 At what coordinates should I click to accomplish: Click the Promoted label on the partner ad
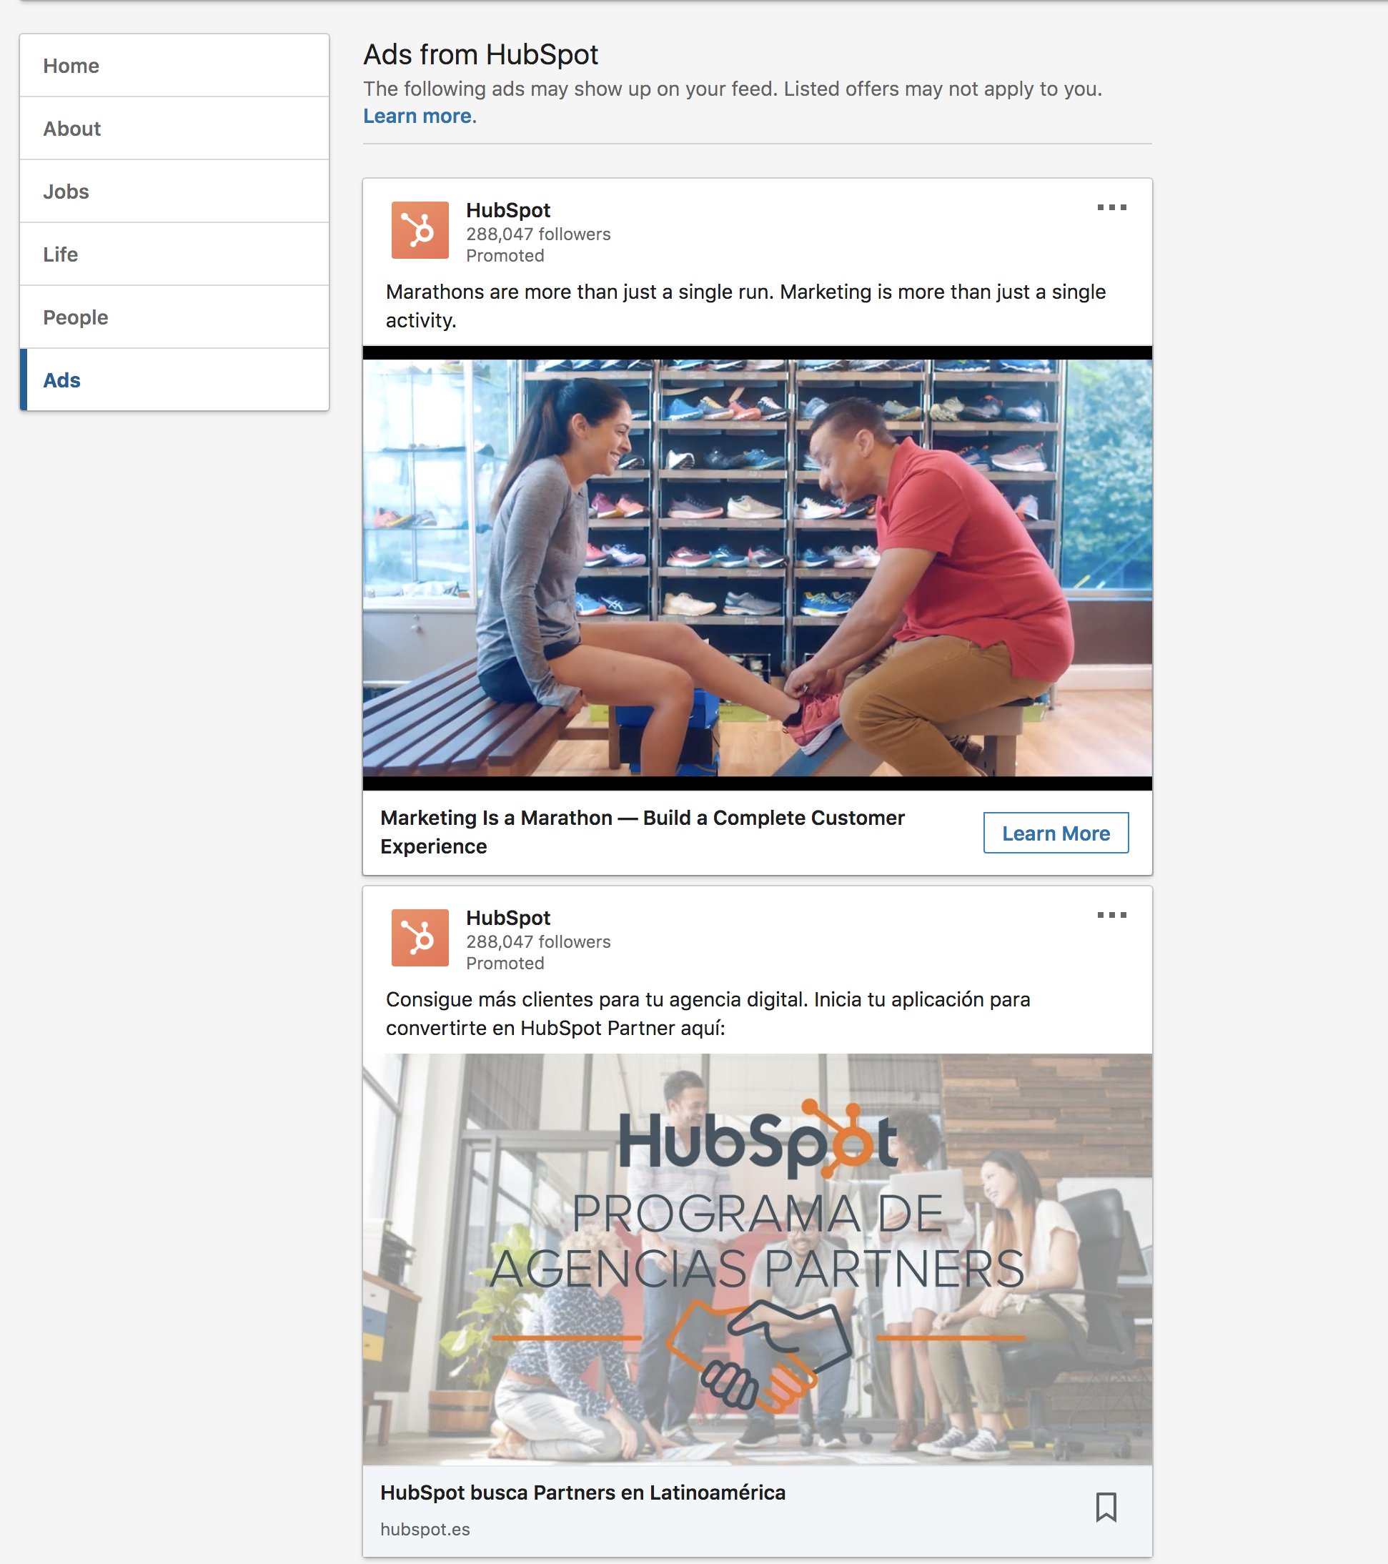(505, 964)
